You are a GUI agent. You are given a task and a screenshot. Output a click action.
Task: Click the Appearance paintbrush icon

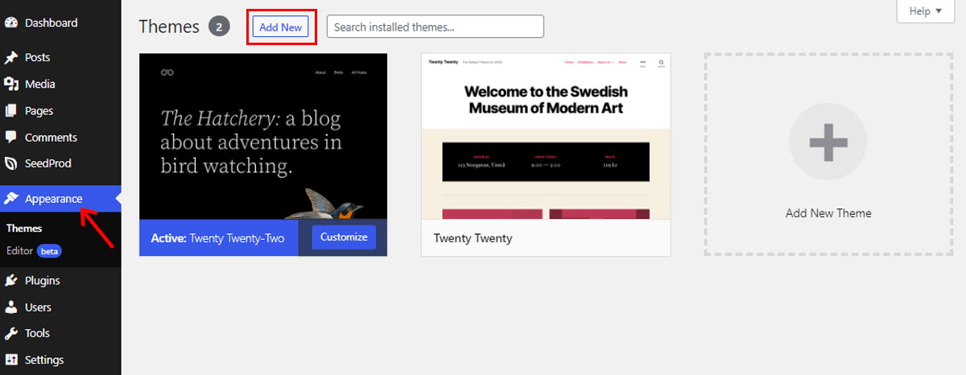11,199
